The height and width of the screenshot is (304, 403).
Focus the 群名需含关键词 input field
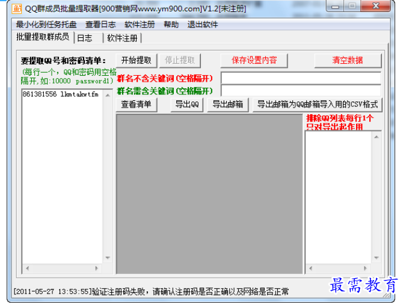301,91
